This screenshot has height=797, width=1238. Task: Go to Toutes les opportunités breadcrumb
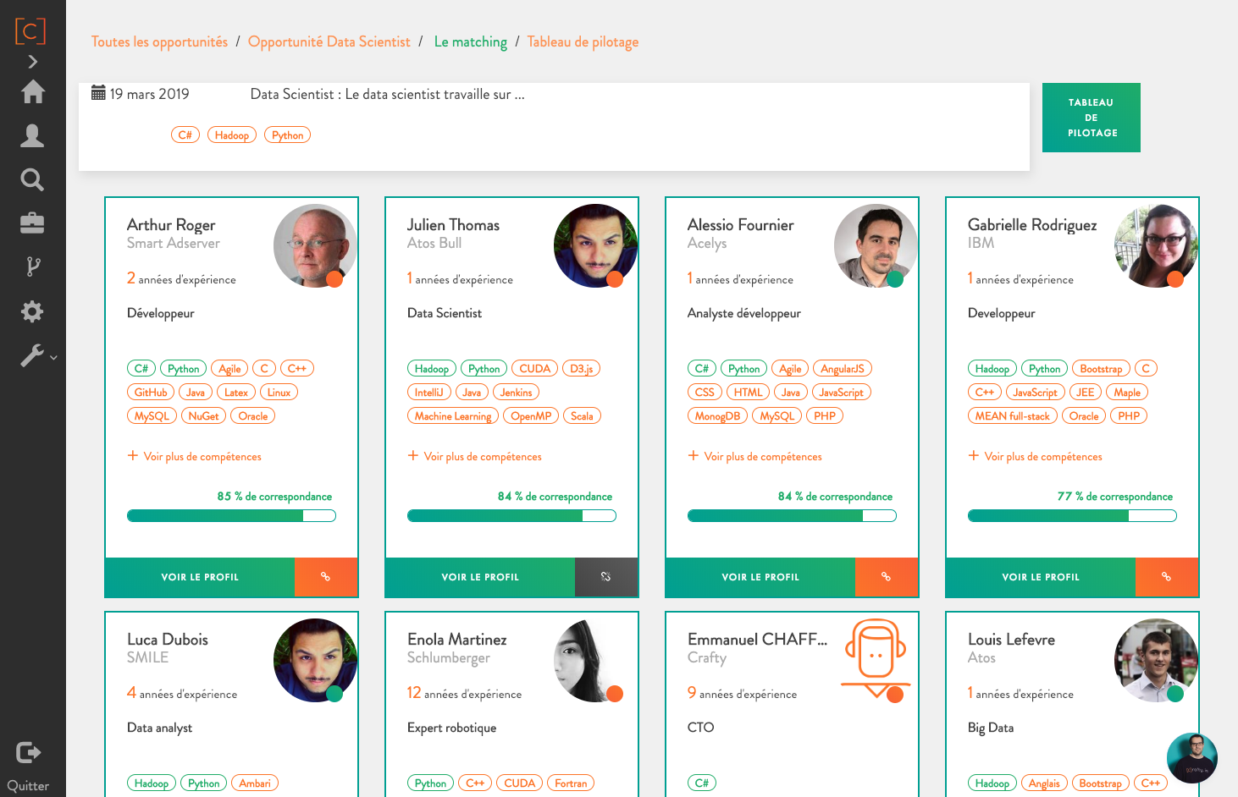pyautogui.click(x=159, y=42)
